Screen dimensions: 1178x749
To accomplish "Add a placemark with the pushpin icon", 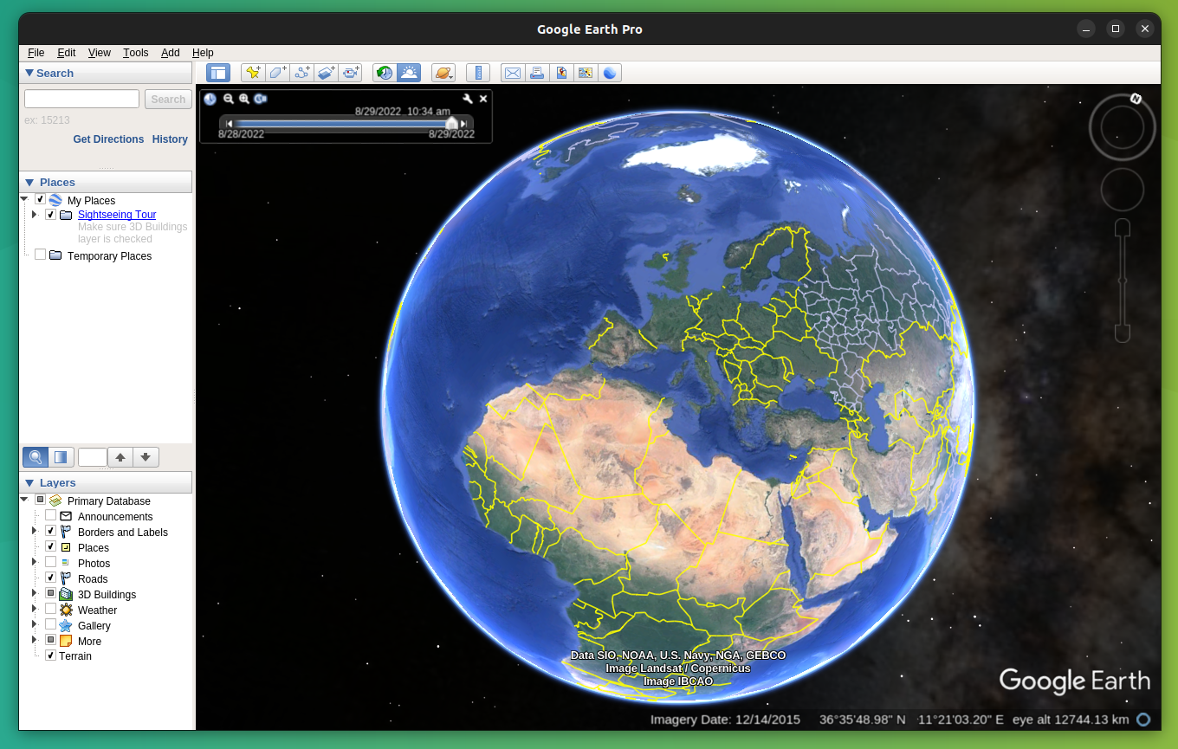I will coord(253,73).
